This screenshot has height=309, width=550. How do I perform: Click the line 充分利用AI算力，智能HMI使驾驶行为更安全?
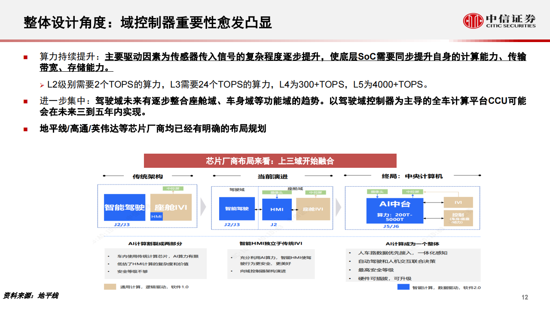275,260
